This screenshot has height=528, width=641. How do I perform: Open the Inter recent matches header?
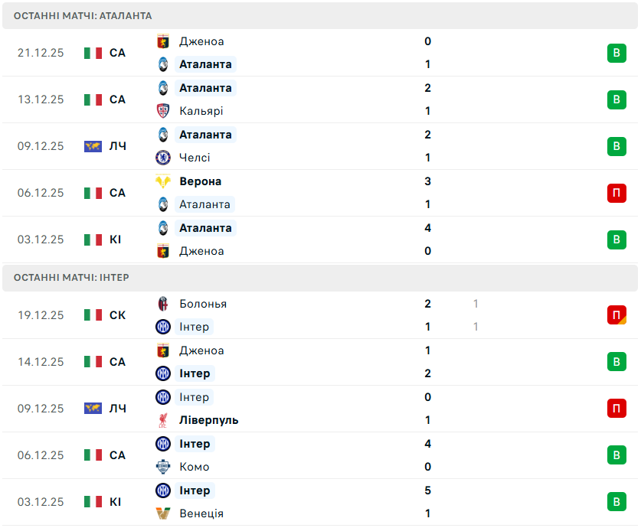71,277
